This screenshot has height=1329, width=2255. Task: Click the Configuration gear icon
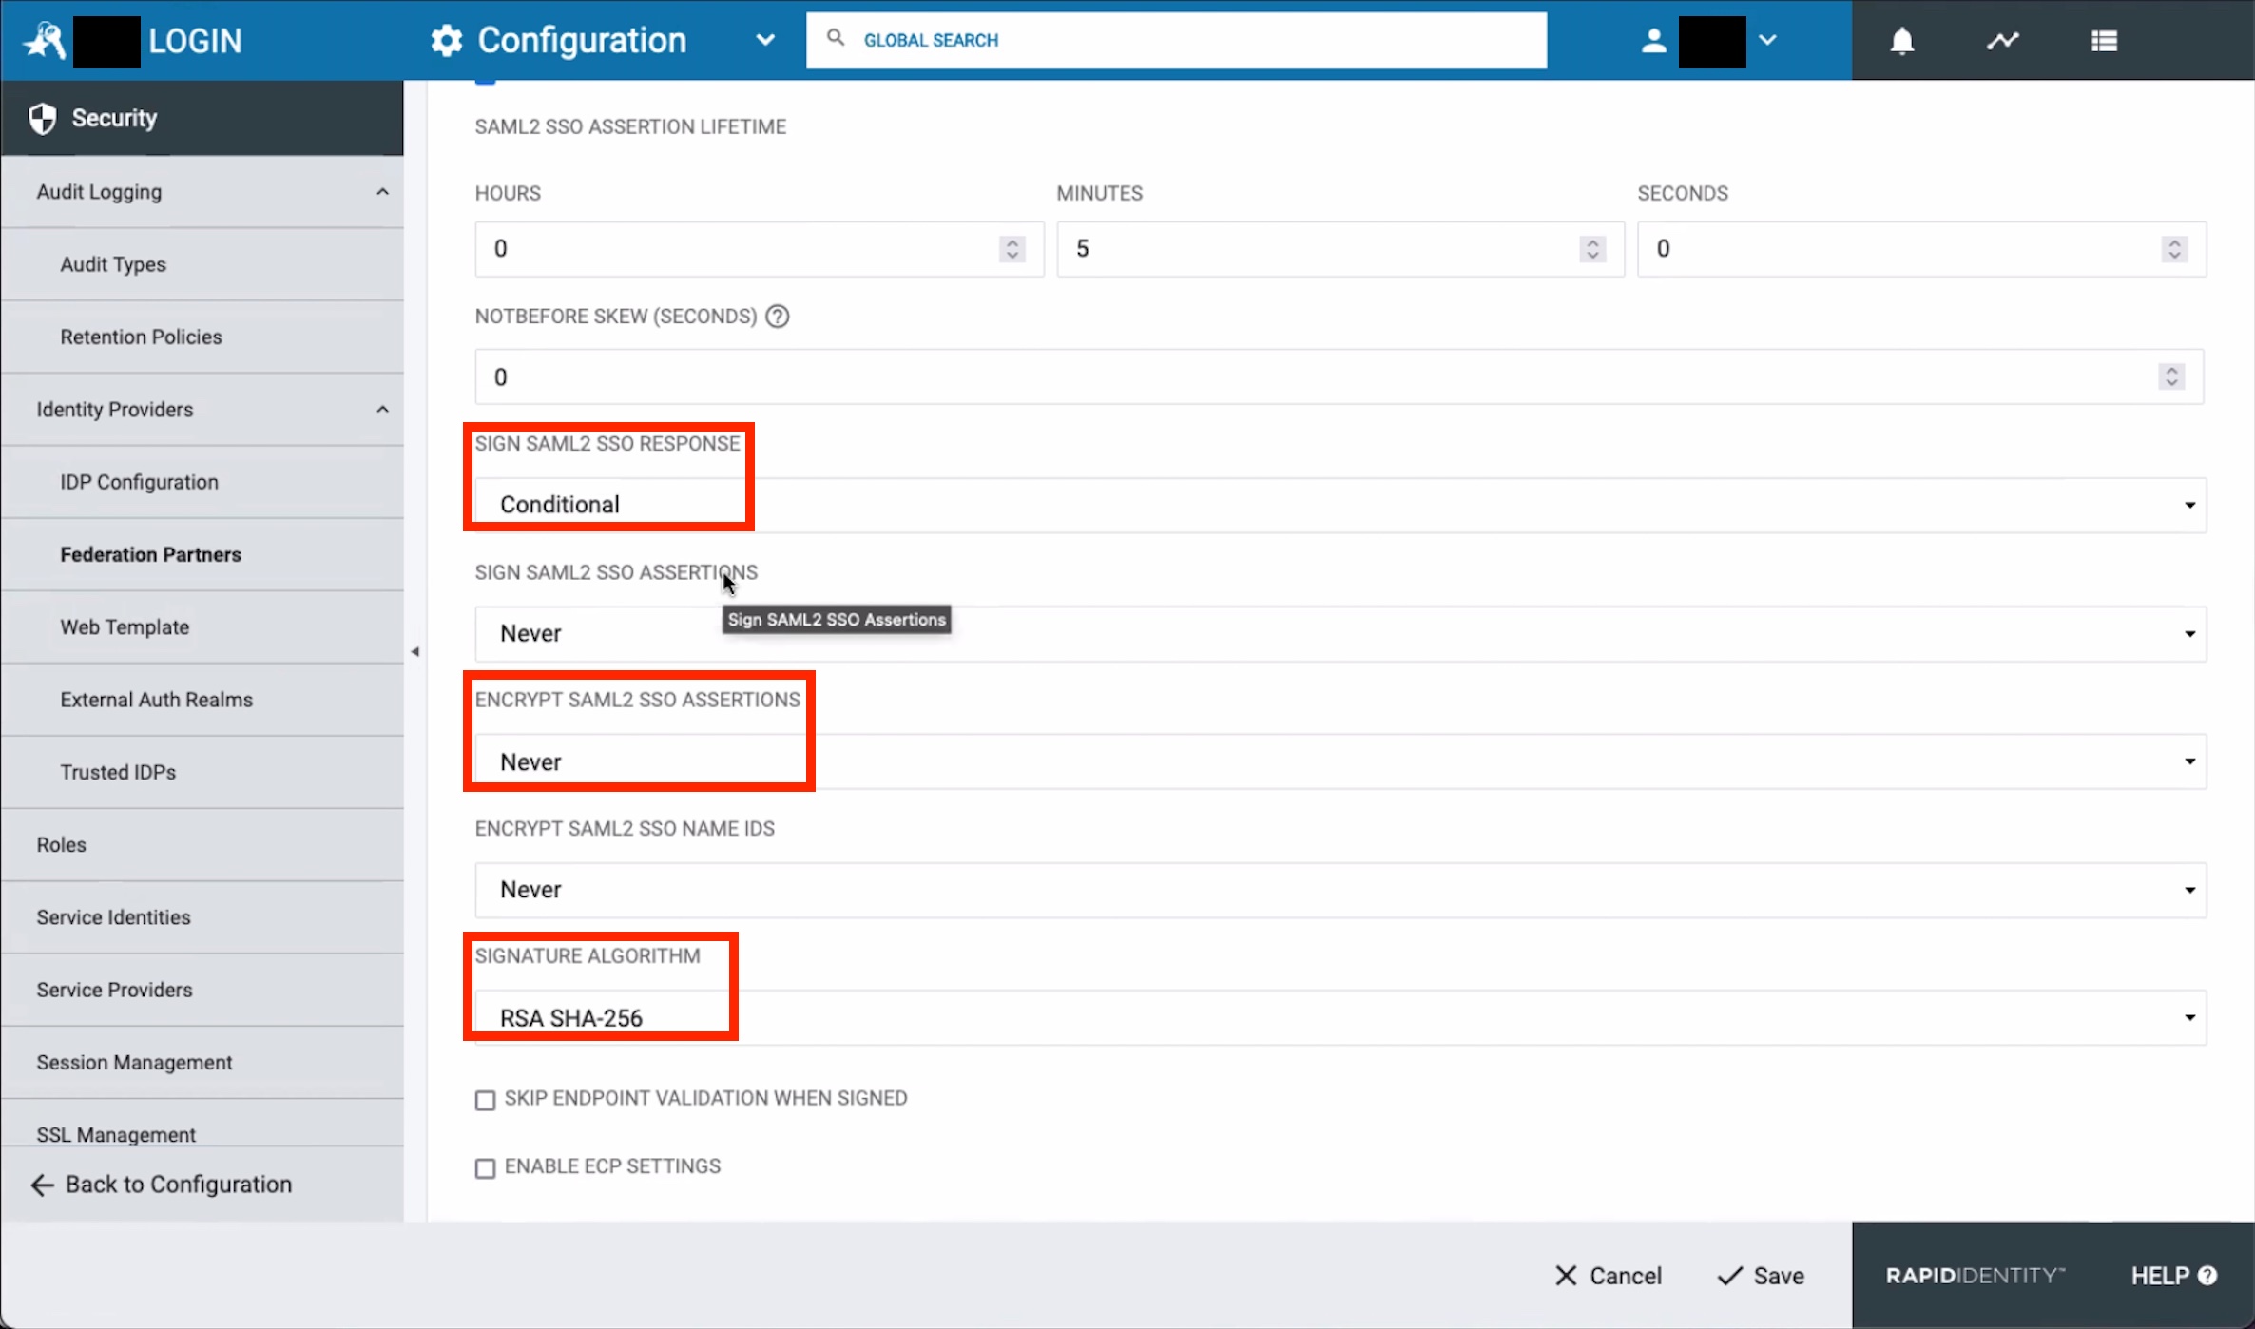[444, 40]
